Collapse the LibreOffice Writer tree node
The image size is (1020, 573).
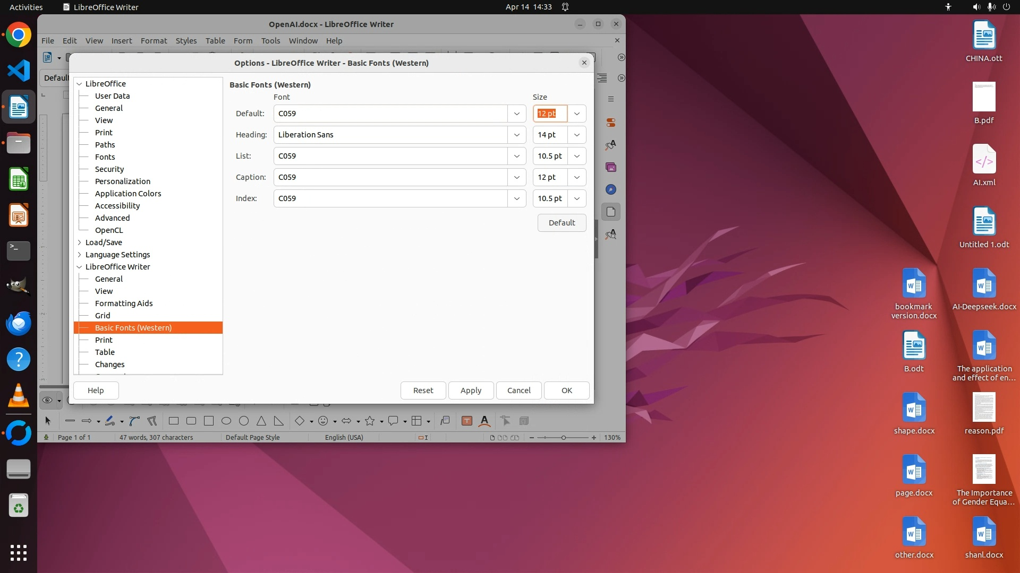(x=80, y=267)
